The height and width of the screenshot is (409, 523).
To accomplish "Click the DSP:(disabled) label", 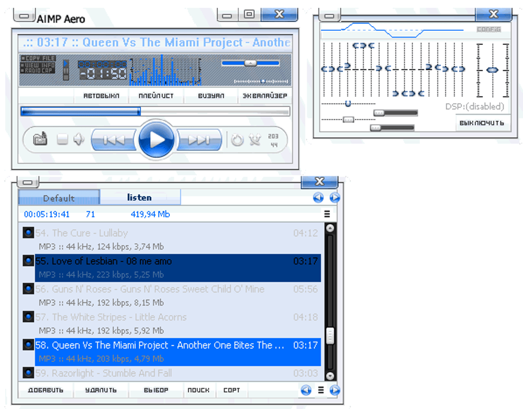I will tap(475, 107).
